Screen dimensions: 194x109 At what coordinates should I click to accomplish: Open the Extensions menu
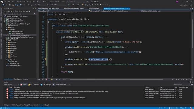tap(51, 2)
